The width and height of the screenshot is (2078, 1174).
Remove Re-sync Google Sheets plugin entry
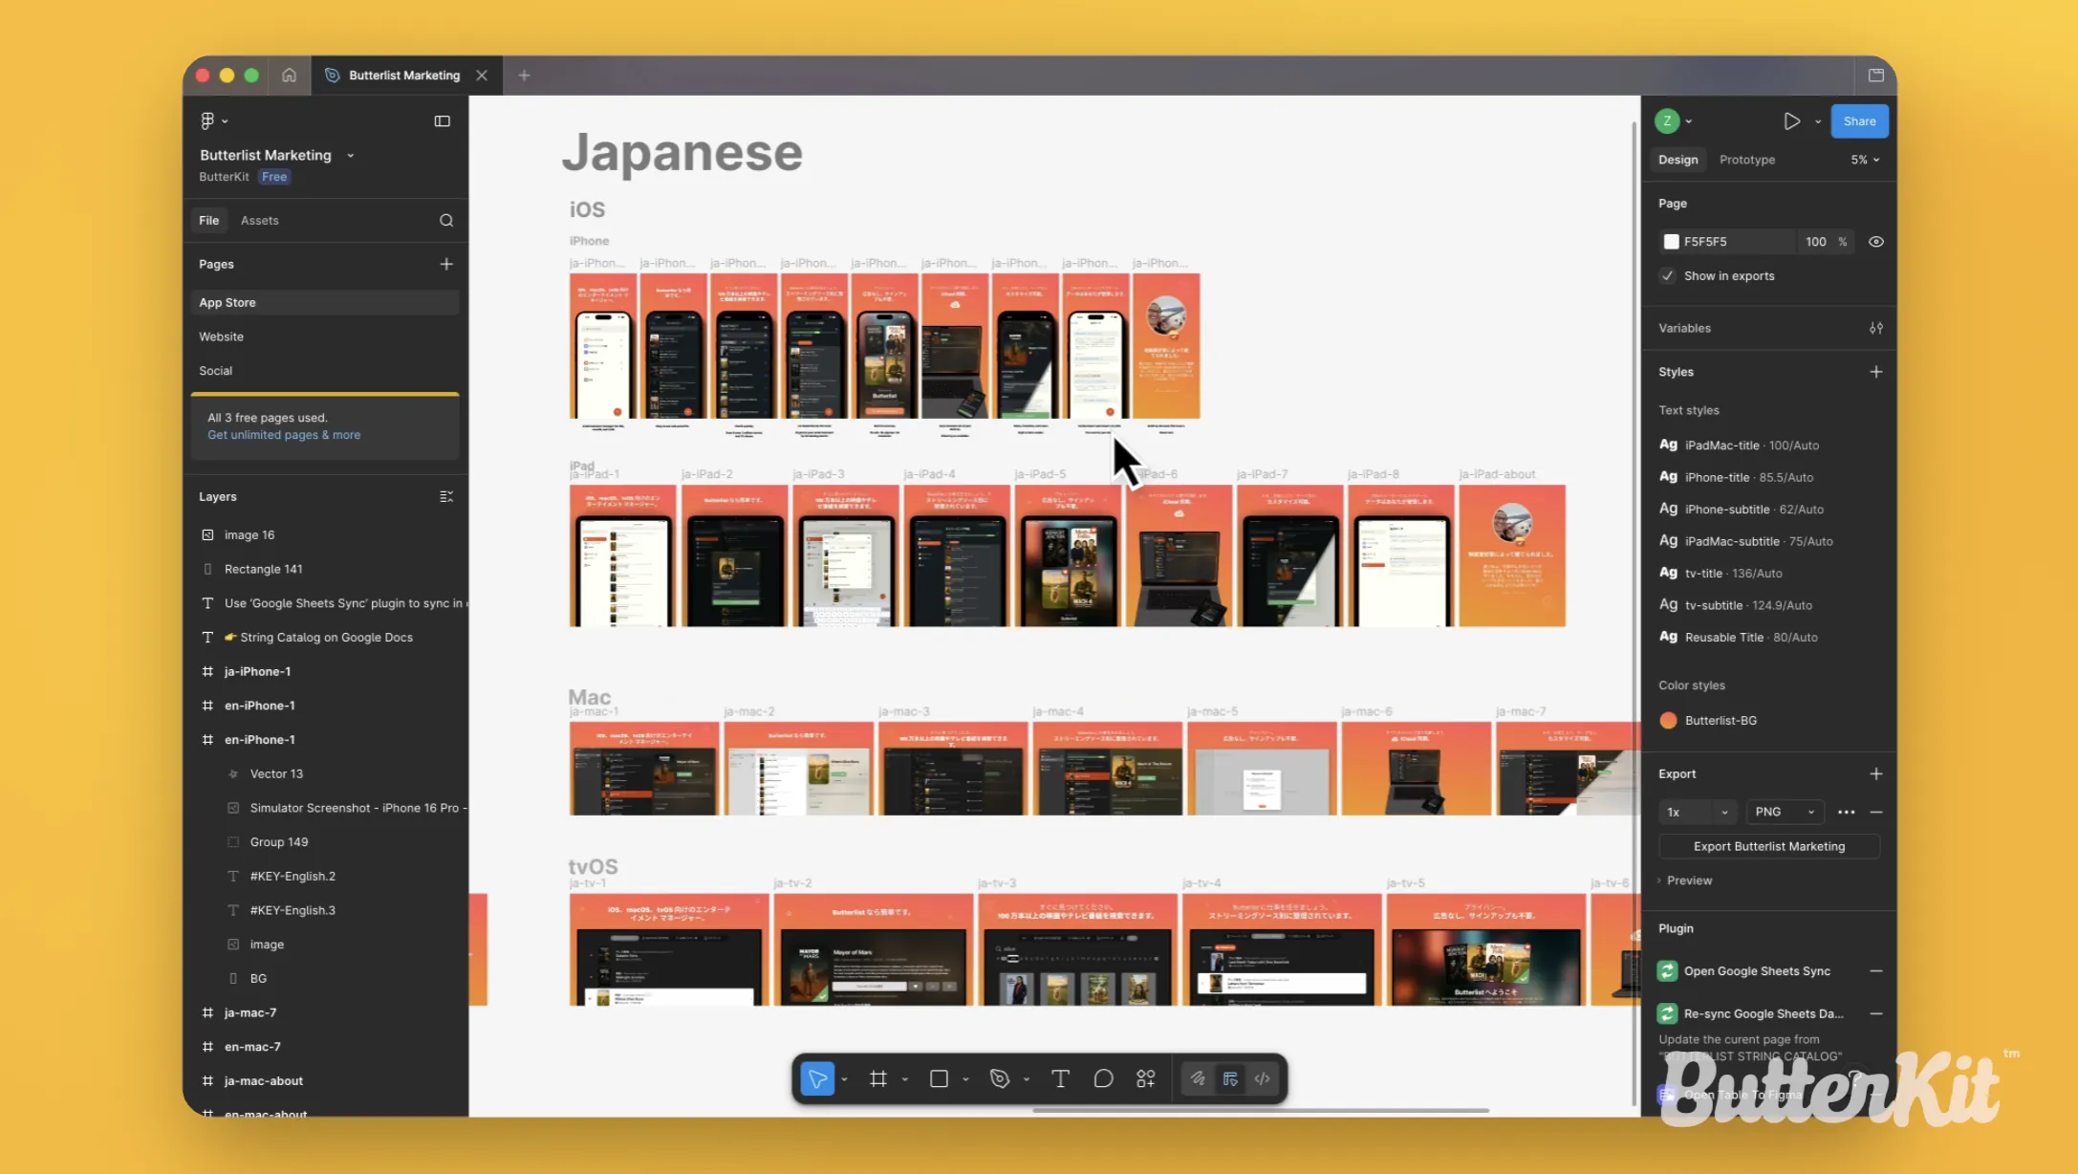click(1876, 1013)
